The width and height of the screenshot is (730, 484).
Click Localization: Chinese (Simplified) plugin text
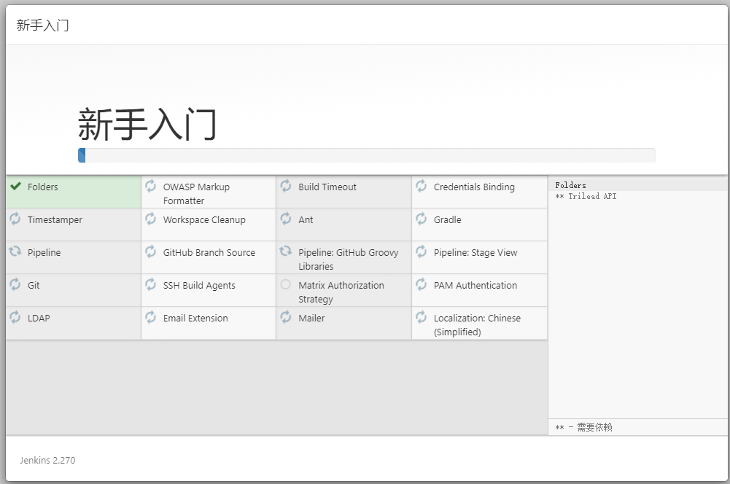(x=477, y=325)
